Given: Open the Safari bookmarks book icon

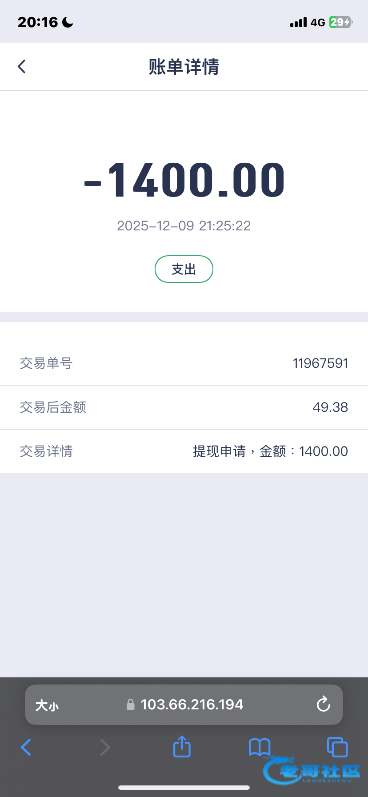Looking at the screenshot, I should tap(260, 747).
